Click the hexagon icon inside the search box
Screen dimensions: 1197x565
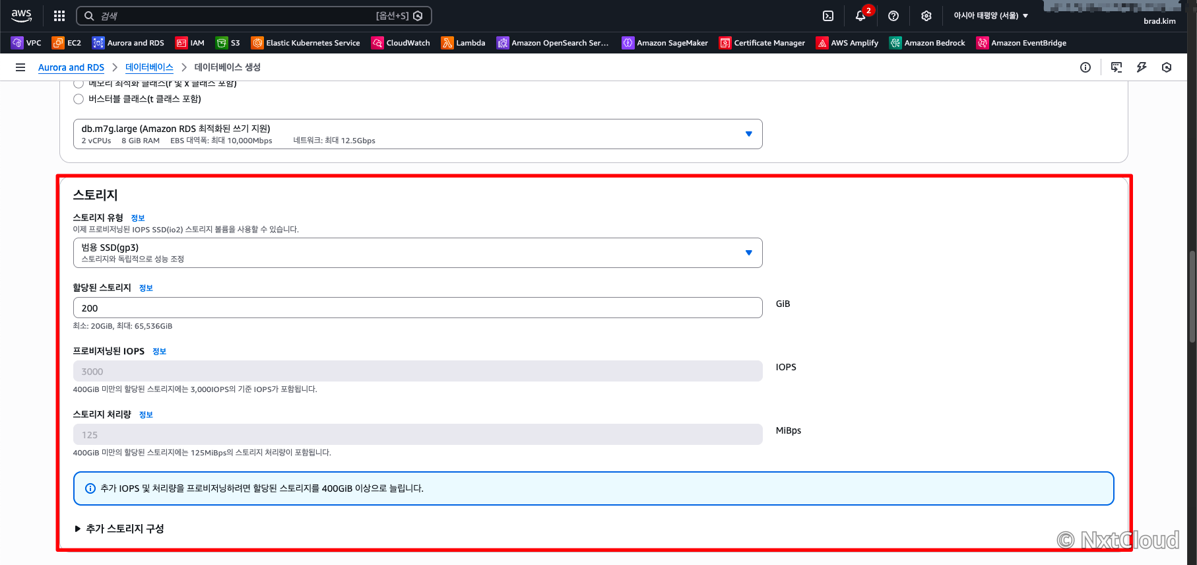coord(418,16)
